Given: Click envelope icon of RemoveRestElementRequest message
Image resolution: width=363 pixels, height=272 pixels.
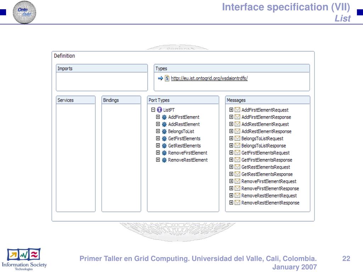Looking at the screenshot, I should point(237,195).
